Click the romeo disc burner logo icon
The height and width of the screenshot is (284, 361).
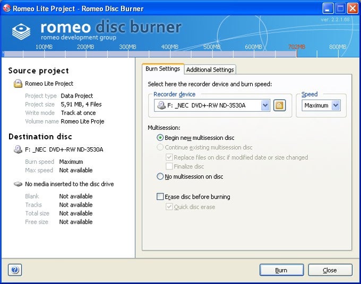click(21, 32)
